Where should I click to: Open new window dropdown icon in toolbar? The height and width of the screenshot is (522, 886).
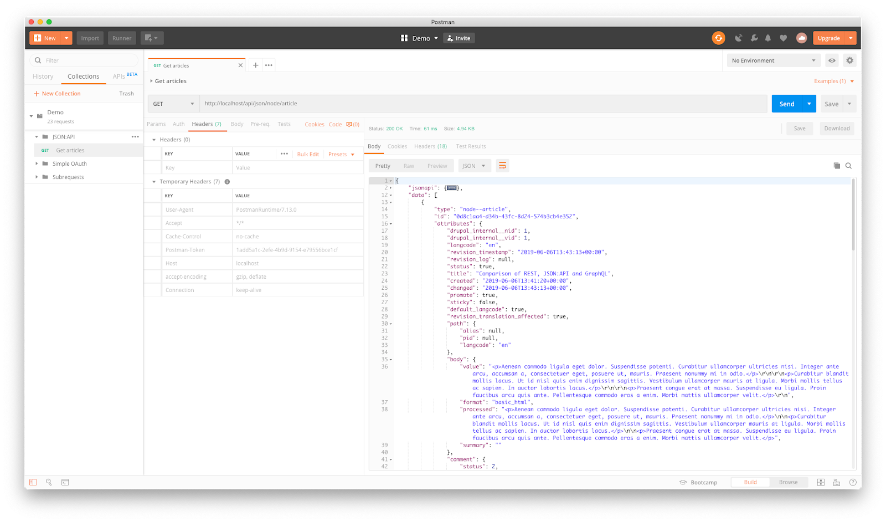point(152,38)
